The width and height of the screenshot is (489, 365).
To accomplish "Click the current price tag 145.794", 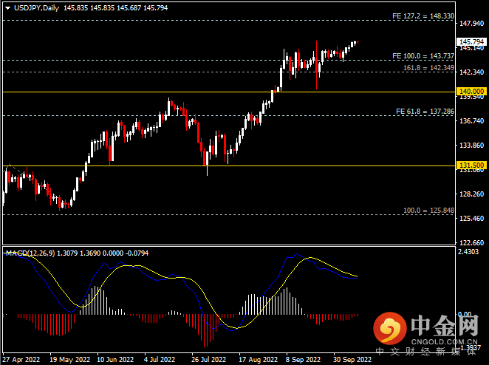I will (471, 42).
